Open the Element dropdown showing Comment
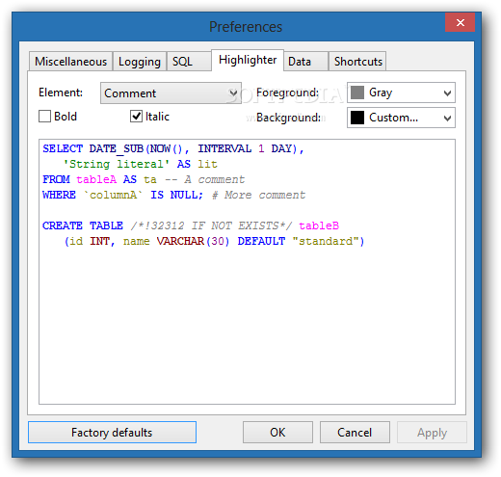 (x=171, y=93)
